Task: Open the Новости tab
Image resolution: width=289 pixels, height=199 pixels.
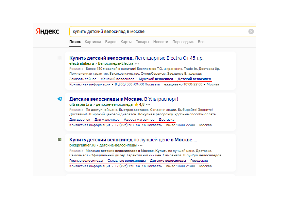Action: click(x=161, y=42)
